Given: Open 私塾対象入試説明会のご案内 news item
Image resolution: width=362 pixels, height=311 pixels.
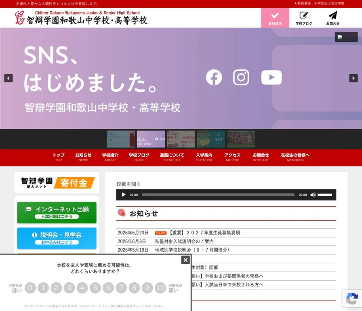Looking at the screenshot, I should pyautogui.click(x=184, y=241).
